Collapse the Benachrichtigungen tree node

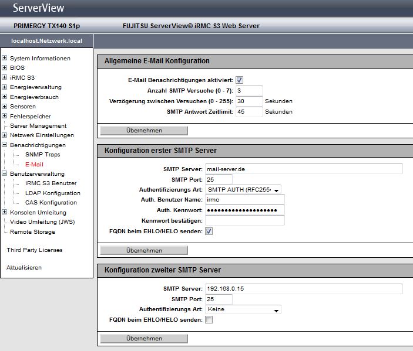point(5,145)
